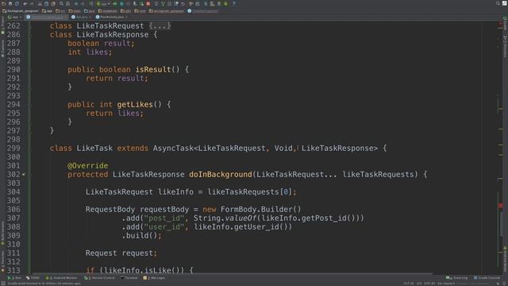The image size is (508, 286).
Task: Click the Replace toolbar icon
Action: [x=67, y=3]
